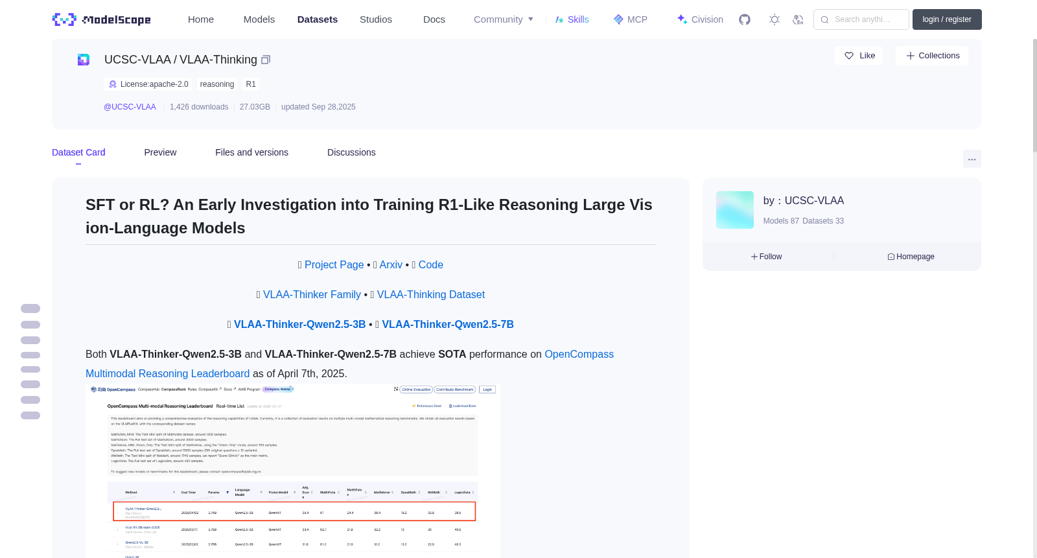Open the VLAA-Thinker-Qwen2.5-3B link in the link row
The width and height of the screenshot is (1037, 558).
coord(300,324)
